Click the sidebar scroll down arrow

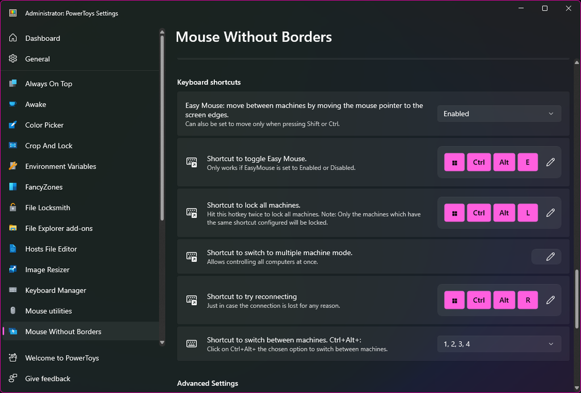click(162, 343)
